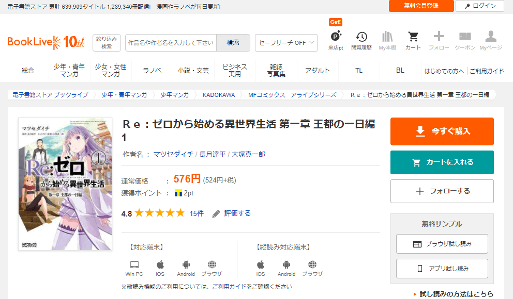
Task: Add the book with カートに入れる button
Action: [442, 162]
